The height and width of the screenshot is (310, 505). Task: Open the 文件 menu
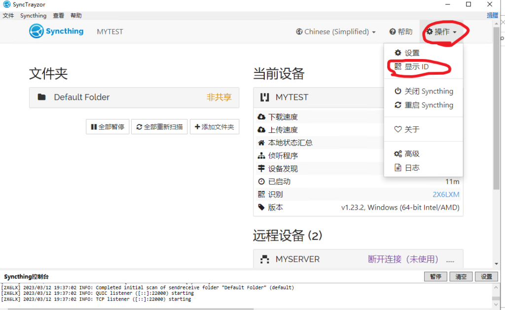tap(8, 15)
